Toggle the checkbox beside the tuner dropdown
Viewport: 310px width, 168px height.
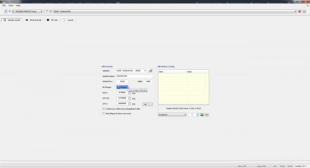10,12
